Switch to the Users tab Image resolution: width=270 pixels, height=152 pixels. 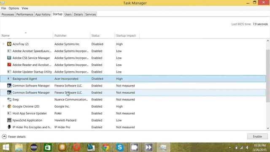tap(68, 14)
